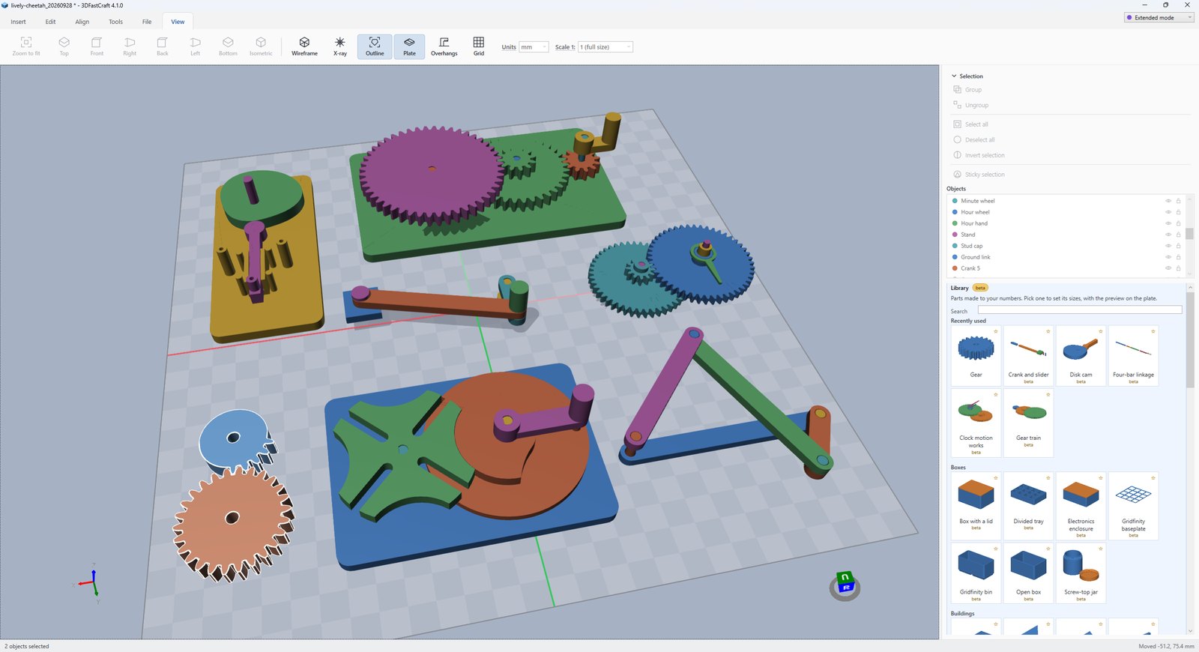This screenshot has height=652, width=1199.
Task: Open the Units dropdown
Action: (x=534, y=46)
